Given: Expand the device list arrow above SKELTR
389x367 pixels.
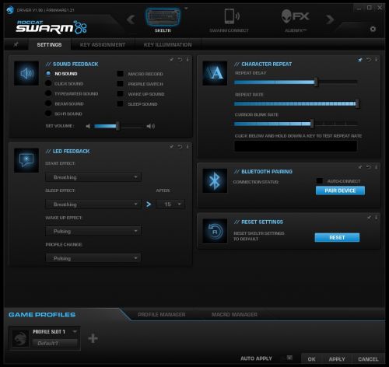Looking at the screenshot, I should pyautogui.click(x=186, y=9).
